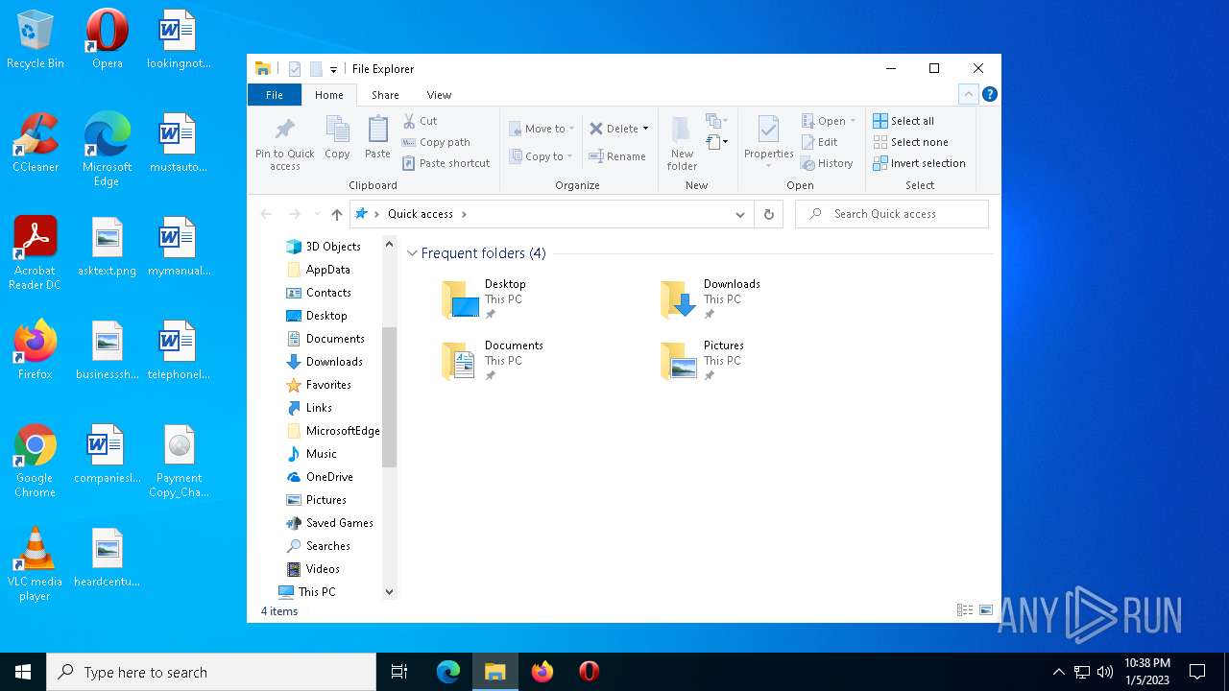Open Task View on taskbar

pos(399,672)
